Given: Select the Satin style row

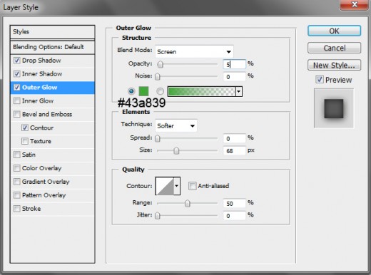Looking at the screenshot, I should pos(52,155).
